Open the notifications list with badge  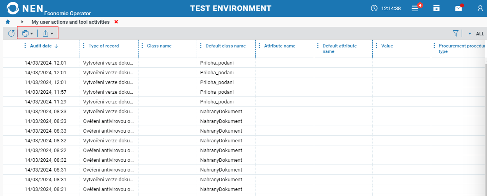[x=415, y=8]
